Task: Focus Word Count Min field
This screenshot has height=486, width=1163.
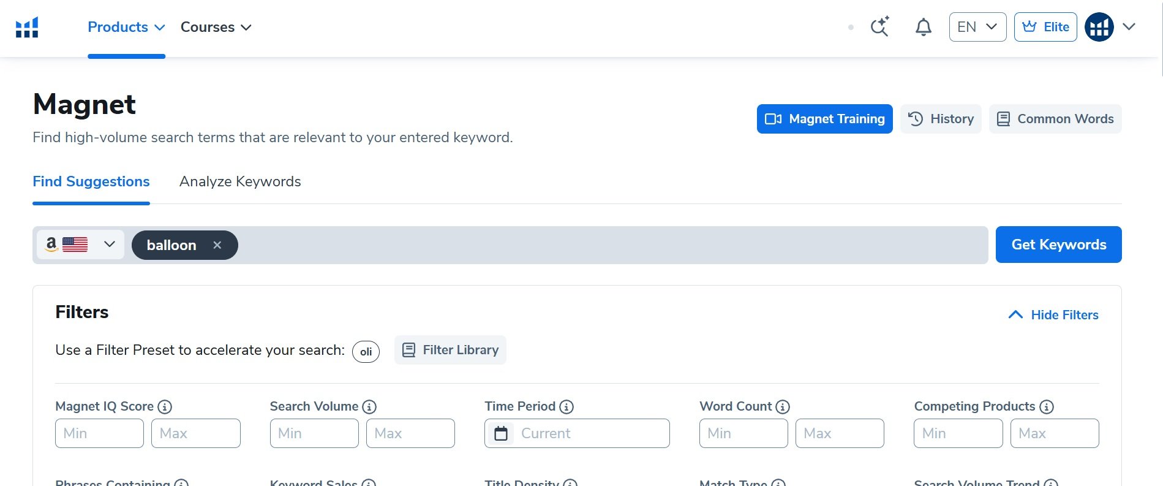Action: pyautogui.click(x=743, y=433)
